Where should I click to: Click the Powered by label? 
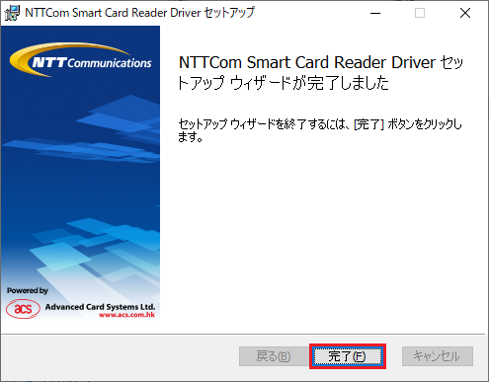(28, 290)
